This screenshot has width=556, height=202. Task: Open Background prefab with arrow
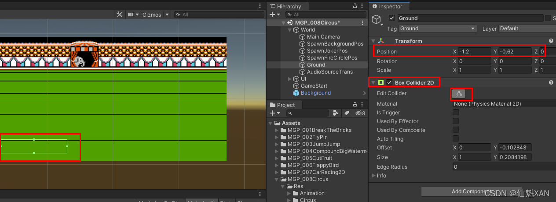(364, 93)
